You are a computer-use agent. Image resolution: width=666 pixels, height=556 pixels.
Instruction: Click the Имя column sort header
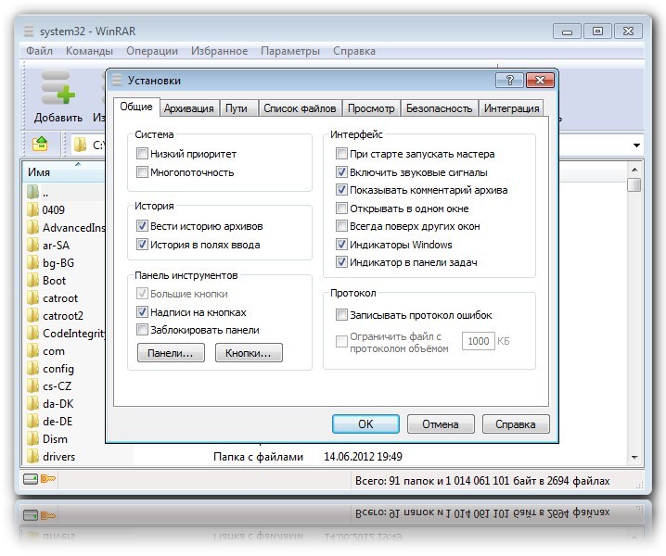pyautogui.click(x=64, y=171)
